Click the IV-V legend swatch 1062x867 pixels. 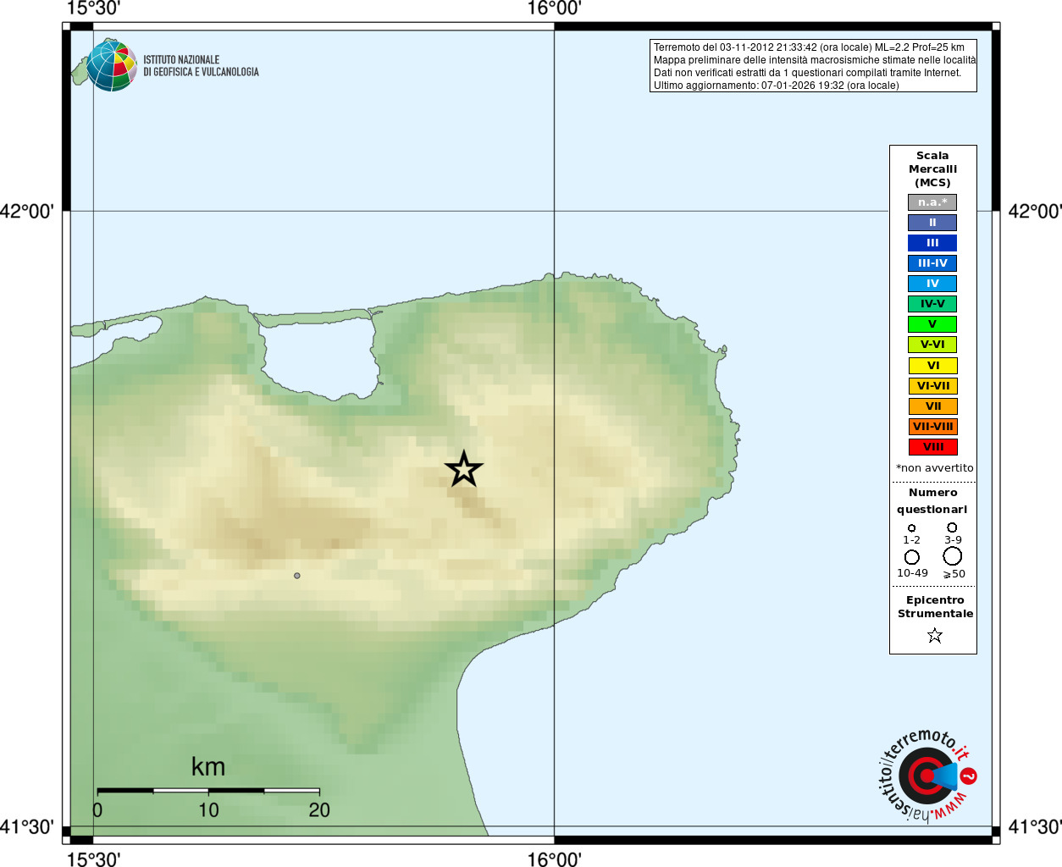tap(932, 304)
